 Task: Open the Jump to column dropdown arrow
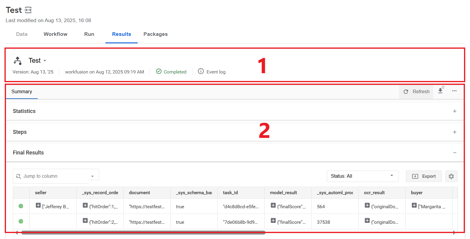point(93,176)
